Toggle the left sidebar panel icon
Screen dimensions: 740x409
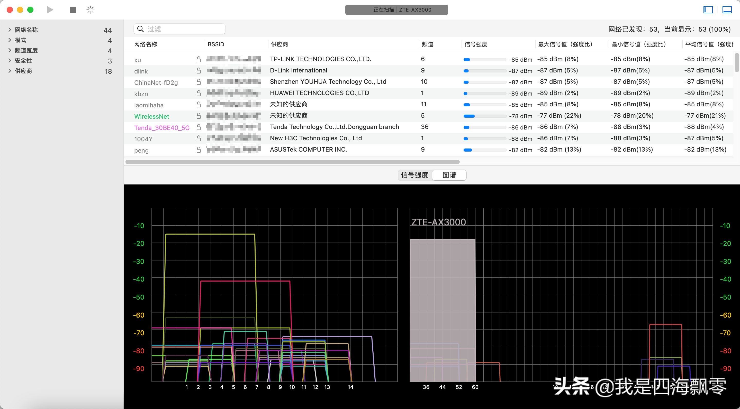(x=708, y=10)
